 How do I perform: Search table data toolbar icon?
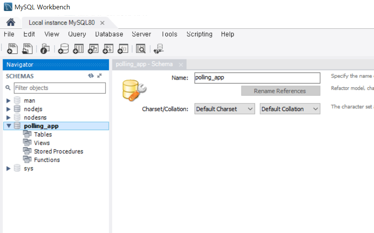[141, 48]
